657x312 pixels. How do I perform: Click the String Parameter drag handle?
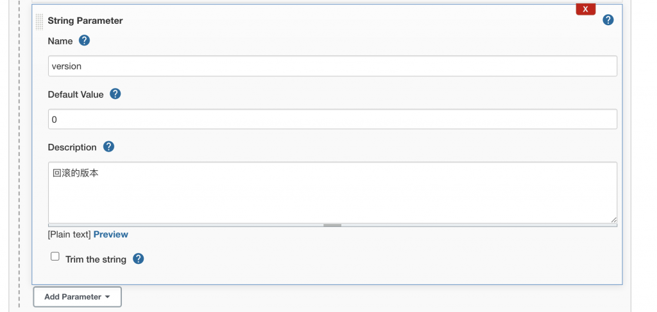(39, 22)
